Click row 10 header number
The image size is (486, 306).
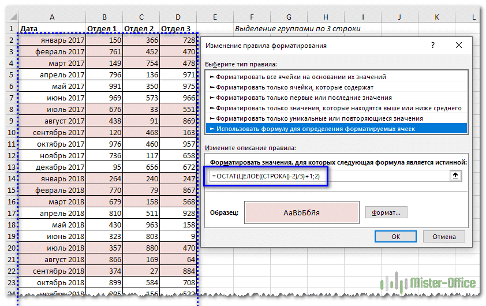click(10, 132)
